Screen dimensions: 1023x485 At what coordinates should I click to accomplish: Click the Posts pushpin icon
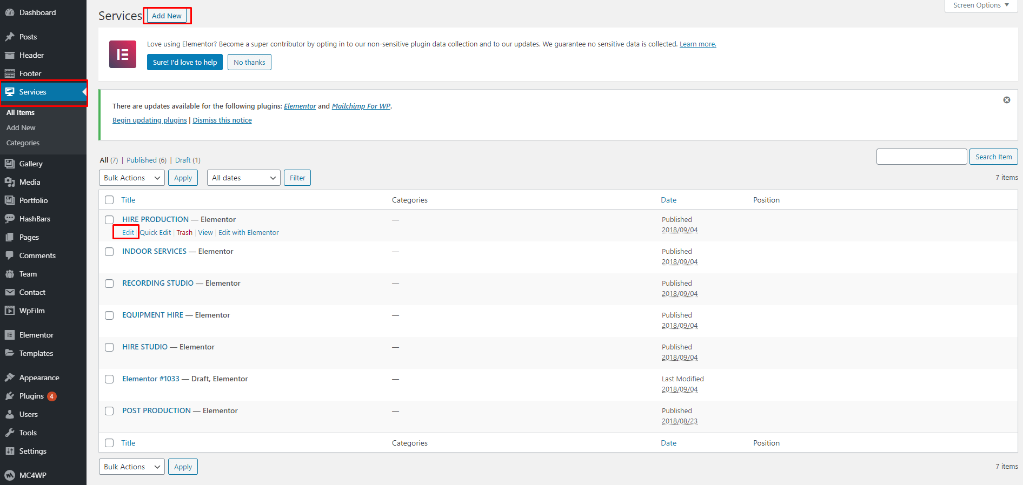[10, 37]
